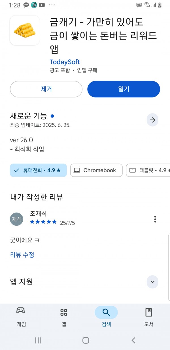Tap the apps grid icon
Viewport: 170px width, 350px height.
click(x=64, y=313)
